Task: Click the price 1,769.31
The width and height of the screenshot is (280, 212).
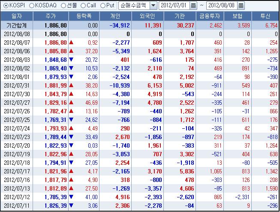Action: [x=56, y=120]
